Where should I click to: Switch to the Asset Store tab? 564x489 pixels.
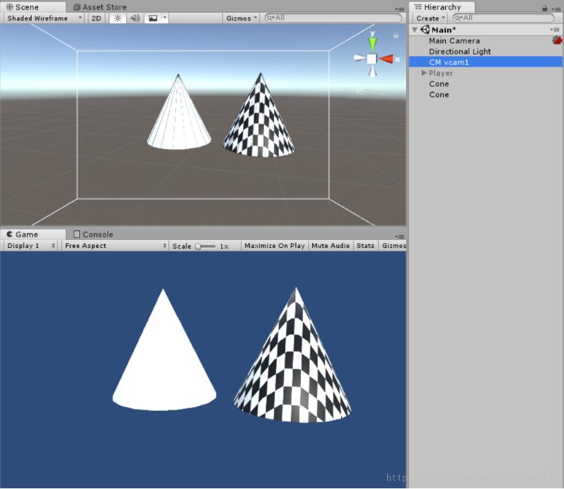click(x=100, y=7)
